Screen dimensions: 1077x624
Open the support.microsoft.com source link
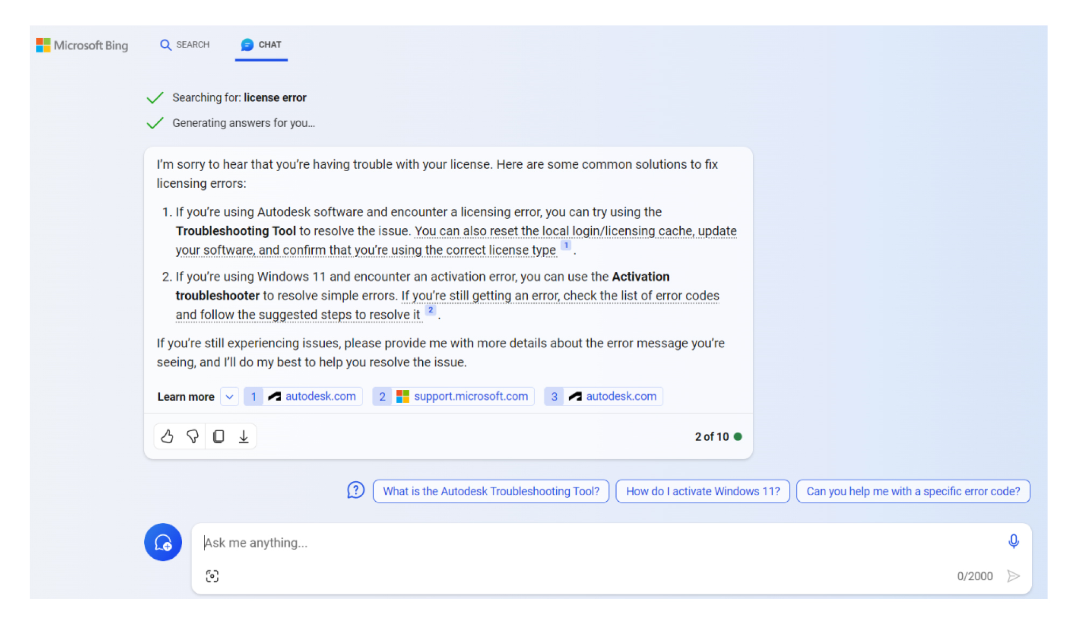pyautogui.click(x=453, y=397)
